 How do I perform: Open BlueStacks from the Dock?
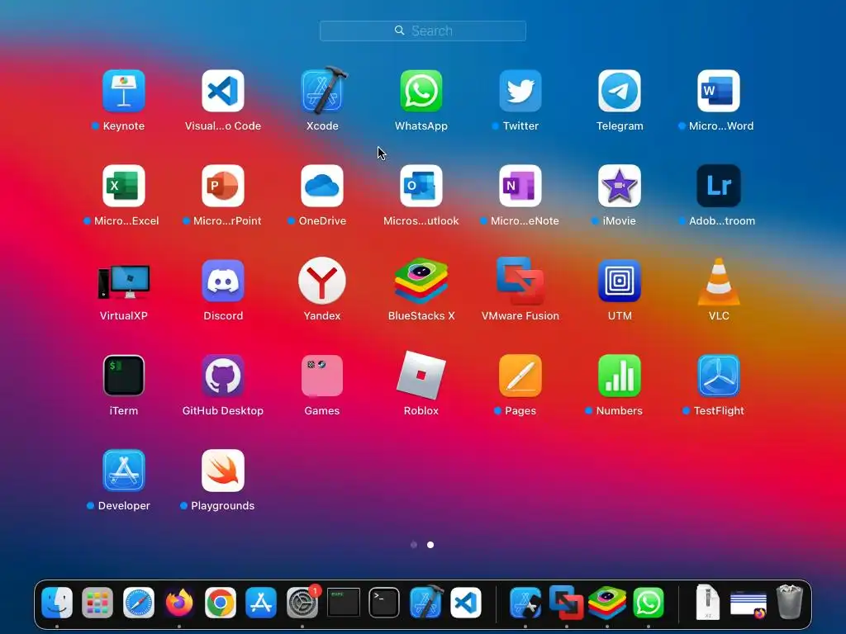607,603
